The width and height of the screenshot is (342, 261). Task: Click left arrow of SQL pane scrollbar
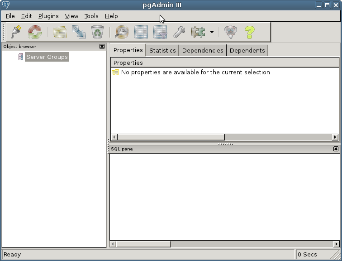113,244
